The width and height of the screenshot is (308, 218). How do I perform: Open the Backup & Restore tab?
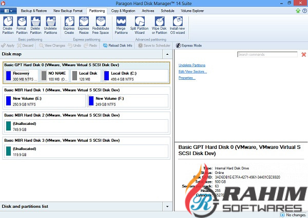tap(34, 11)
